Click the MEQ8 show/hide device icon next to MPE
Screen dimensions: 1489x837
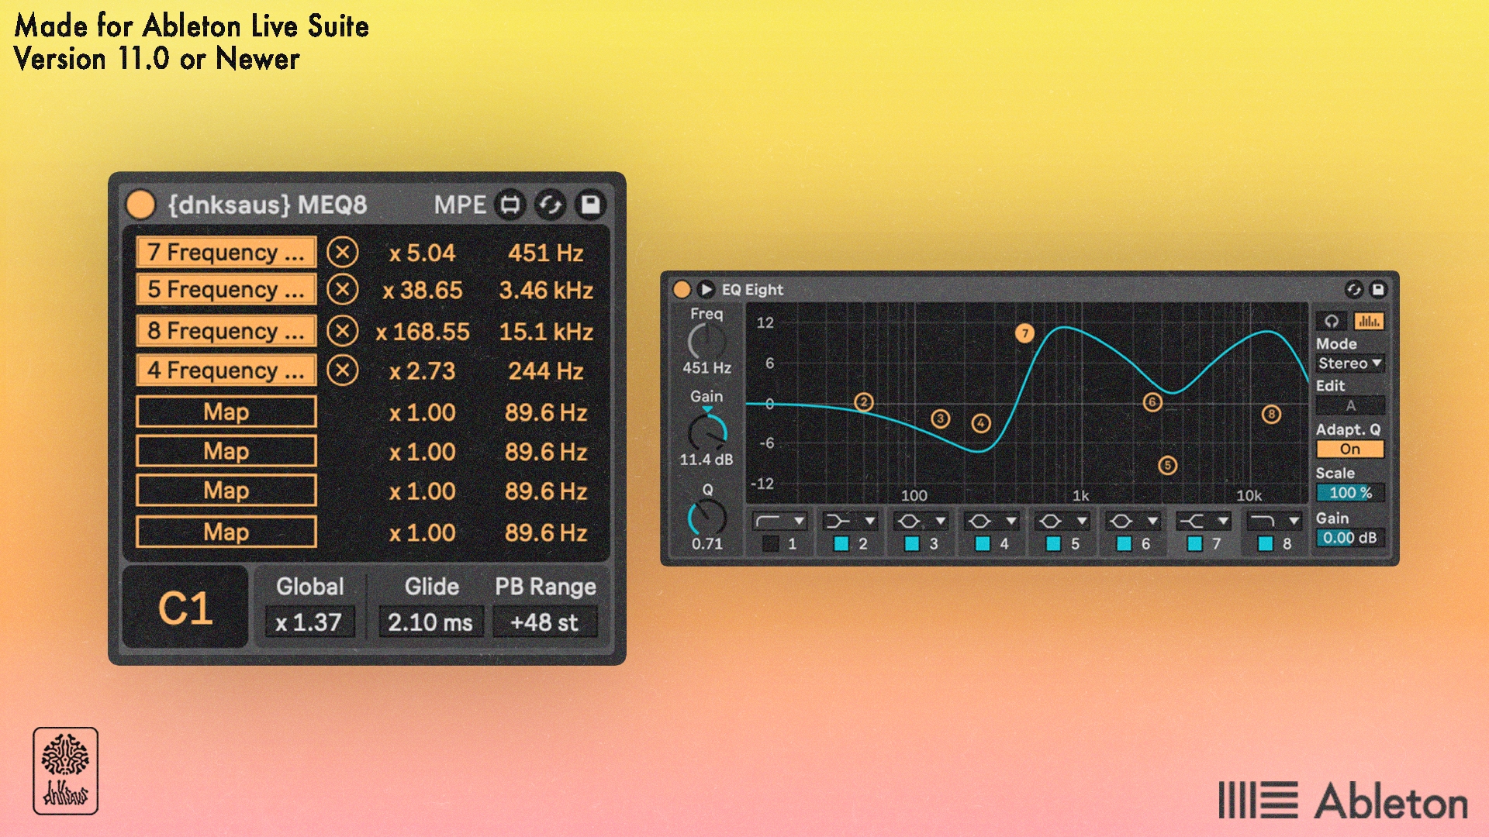(x=510, y=205)
